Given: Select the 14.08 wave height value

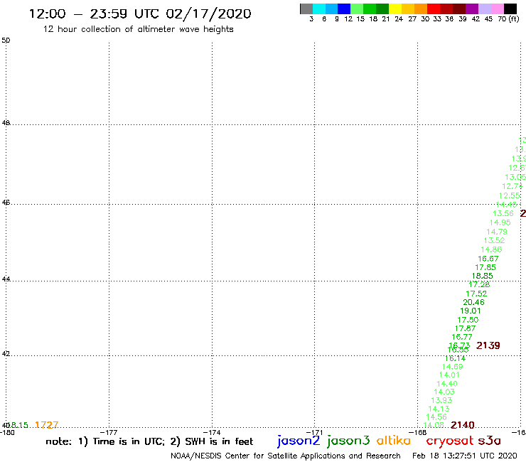Looking at the screenshot, I should click(434, 425).
